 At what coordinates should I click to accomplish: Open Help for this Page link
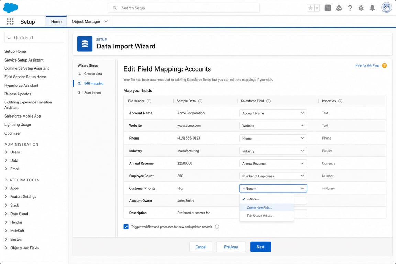coord(367,65)
